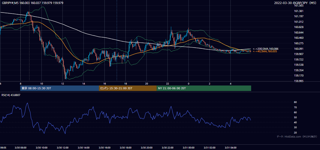The image size is (320, 150).
Task: Click the RSI 80 level label
Action: click(x=295, y=102)
